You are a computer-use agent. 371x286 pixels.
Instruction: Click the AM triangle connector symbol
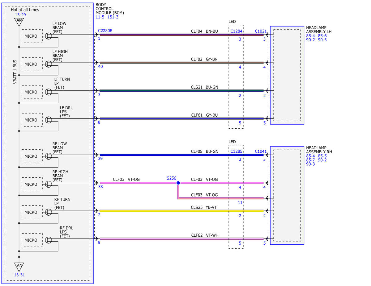19,22
